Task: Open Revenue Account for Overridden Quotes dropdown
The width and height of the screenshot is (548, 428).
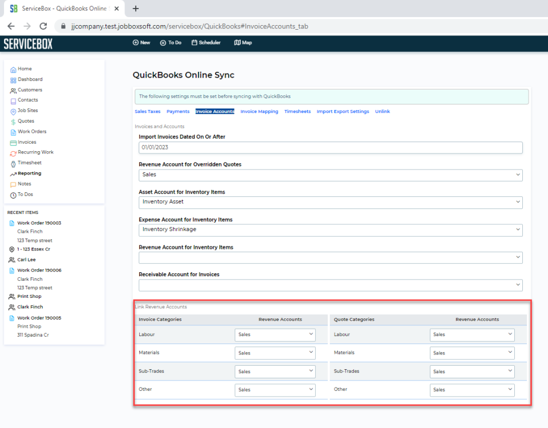Action: tap(331, 175)
